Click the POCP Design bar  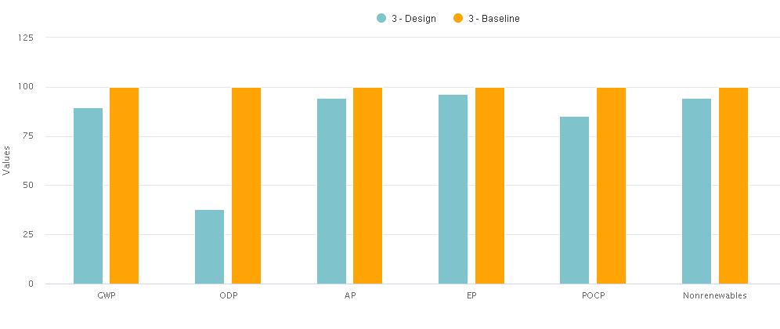574,200
